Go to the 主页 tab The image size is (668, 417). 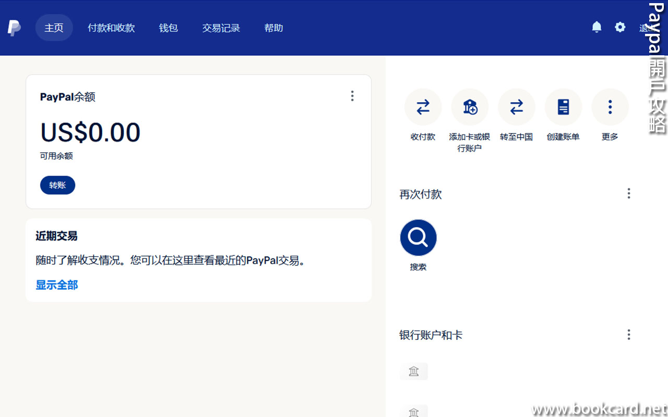pos(54,28)
